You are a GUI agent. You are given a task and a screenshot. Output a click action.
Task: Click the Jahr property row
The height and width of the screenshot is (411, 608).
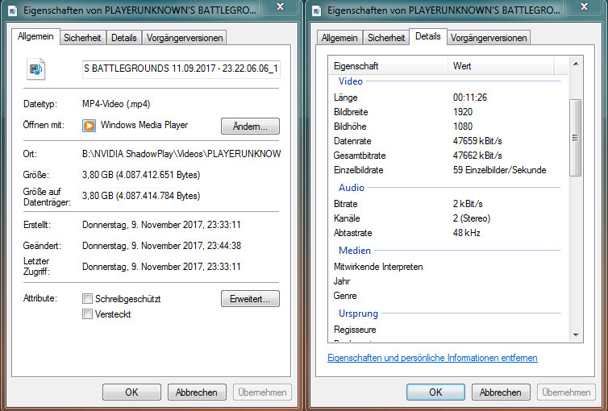(x=448, y=280)
